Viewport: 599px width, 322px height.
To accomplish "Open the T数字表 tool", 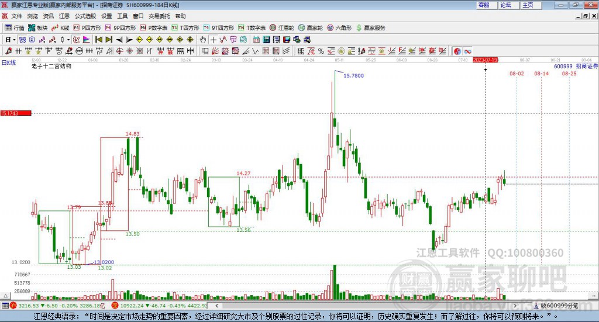I will click(x=252, y=28).
